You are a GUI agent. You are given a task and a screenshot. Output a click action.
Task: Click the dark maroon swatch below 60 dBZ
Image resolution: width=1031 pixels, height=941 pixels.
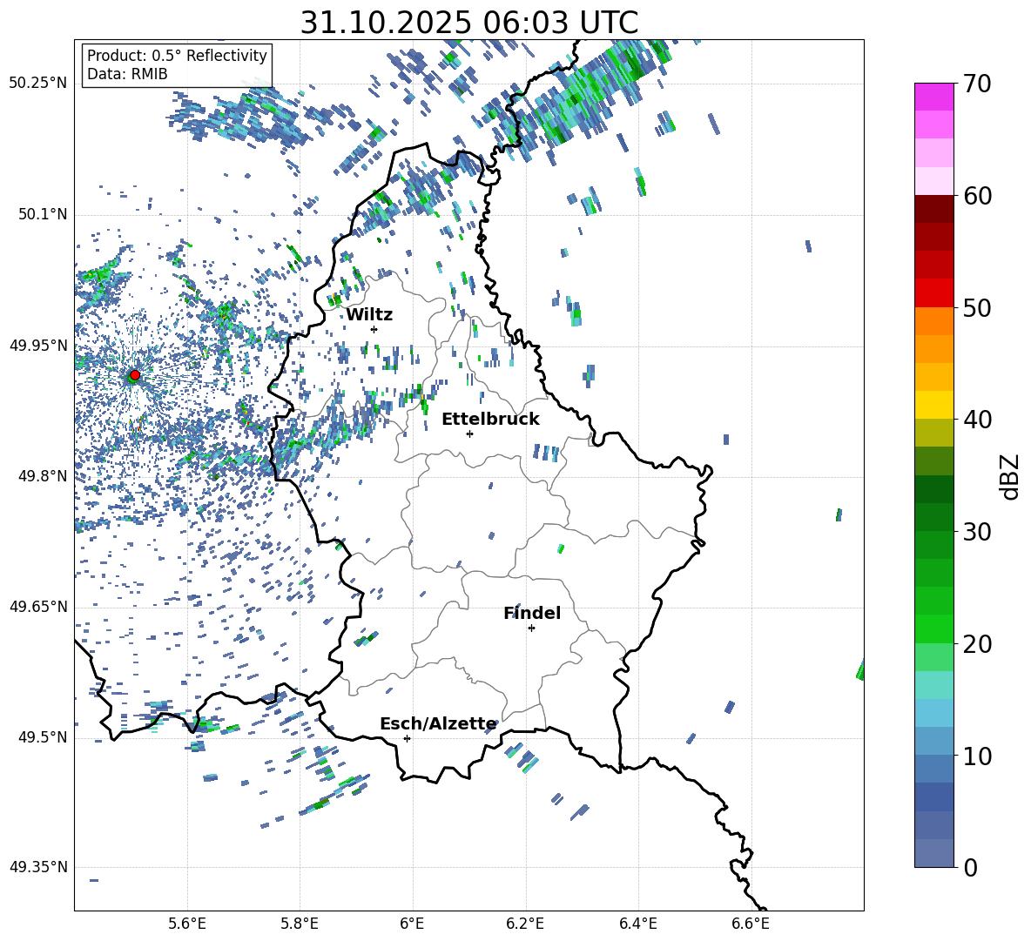(x=933, y=209)
